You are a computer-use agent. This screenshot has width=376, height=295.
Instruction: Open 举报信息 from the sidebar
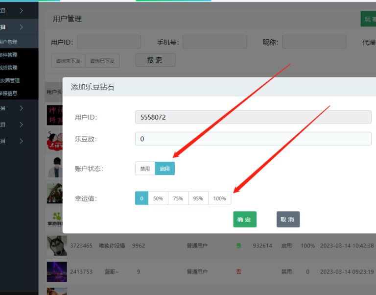tap(9, 93)
